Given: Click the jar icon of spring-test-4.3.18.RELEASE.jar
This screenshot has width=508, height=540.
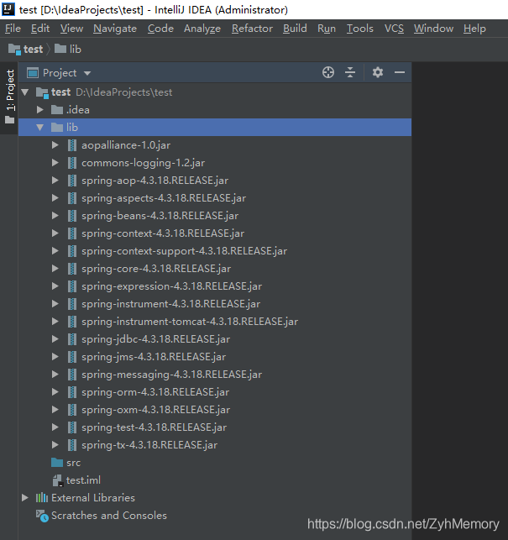Looking at the screenshot, I should point(72,427).
